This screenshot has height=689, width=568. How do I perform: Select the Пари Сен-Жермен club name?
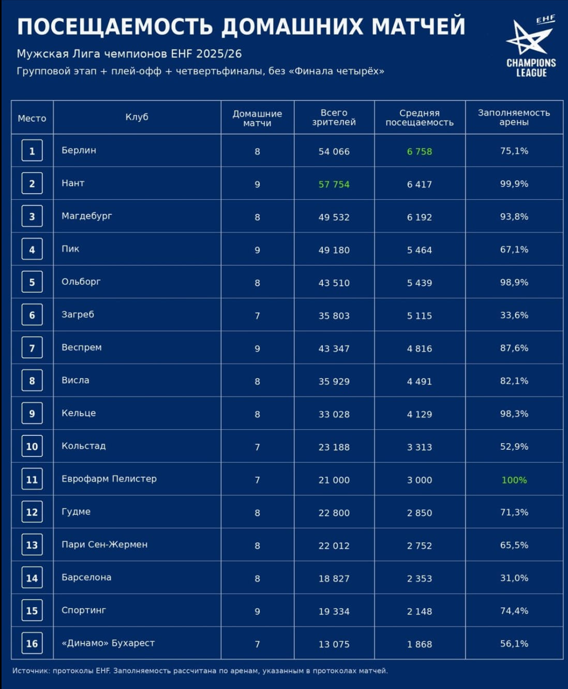(104, 545)
